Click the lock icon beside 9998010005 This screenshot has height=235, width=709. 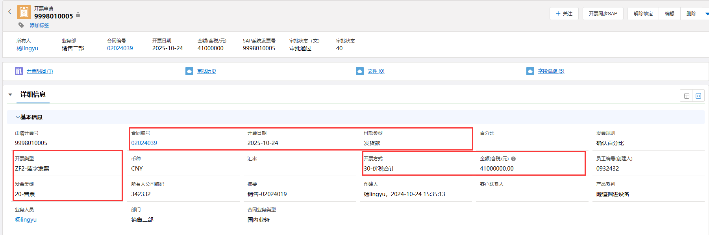[x=78, y=15]
